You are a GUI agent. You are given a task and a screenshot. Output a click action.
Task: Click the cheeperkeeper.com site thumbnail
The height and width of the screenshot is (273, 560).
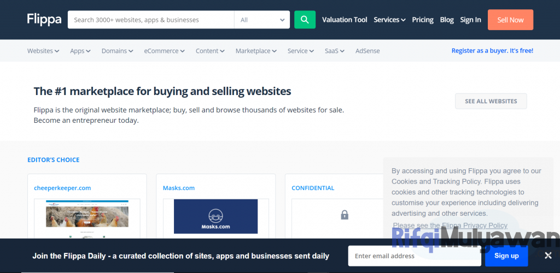pyautogui.click(x=87, y=218)
